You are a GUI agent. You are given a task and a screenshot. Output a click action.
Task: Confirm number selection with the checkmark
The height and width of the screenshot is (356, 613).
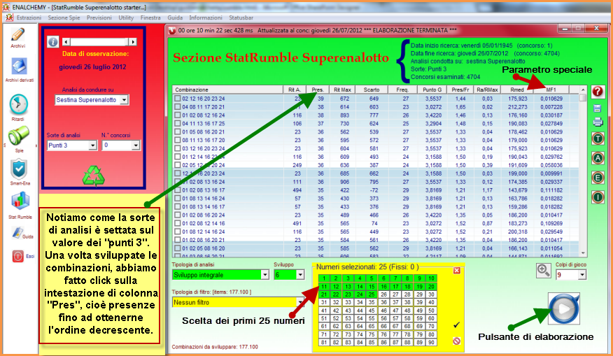coord(456,325)
